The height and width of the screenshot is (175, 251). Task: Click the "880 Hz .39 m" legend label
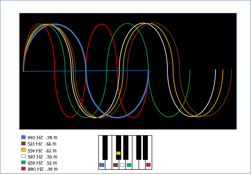coord(42,169)
